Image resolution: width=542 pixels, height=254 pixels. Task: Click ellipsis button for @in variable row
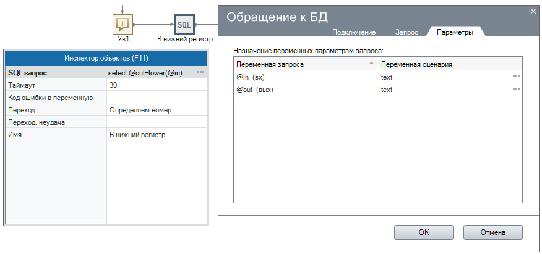(x=516, y=77)
